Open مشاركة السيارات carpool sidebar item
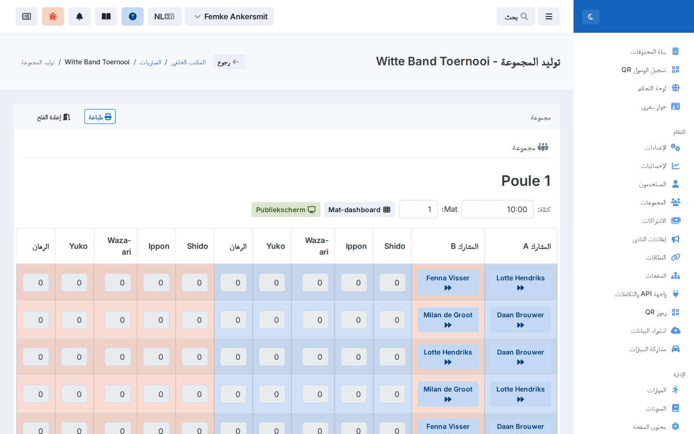694x434 pixels. coord(655,349)
